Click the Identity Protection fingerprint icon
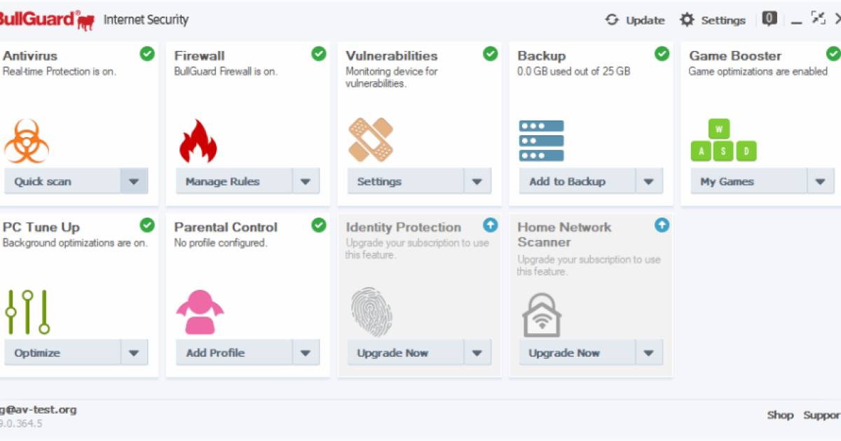The width and height of the screenshot is (841, 441). [x=371, y=312]
